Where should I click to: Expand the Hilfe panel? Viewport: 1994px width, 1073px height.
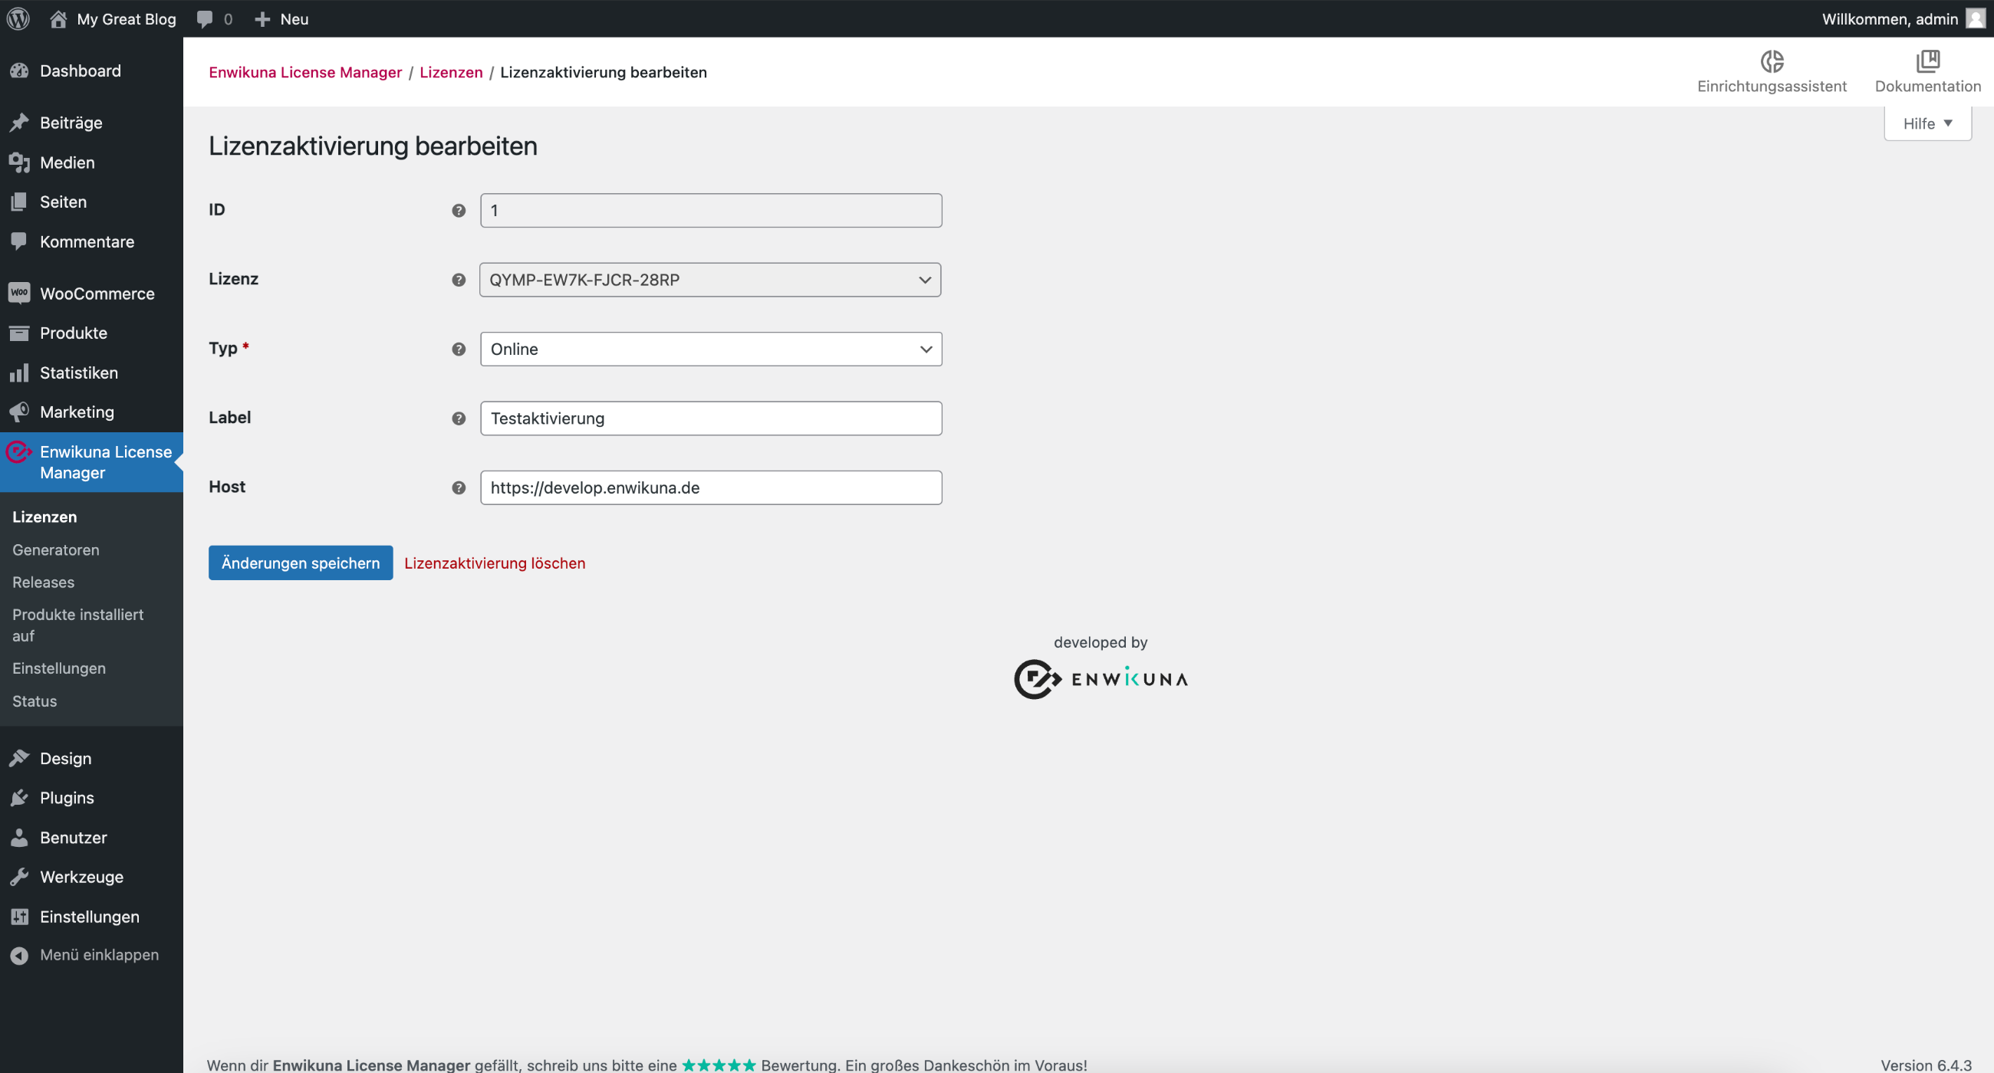[1927, 123]
